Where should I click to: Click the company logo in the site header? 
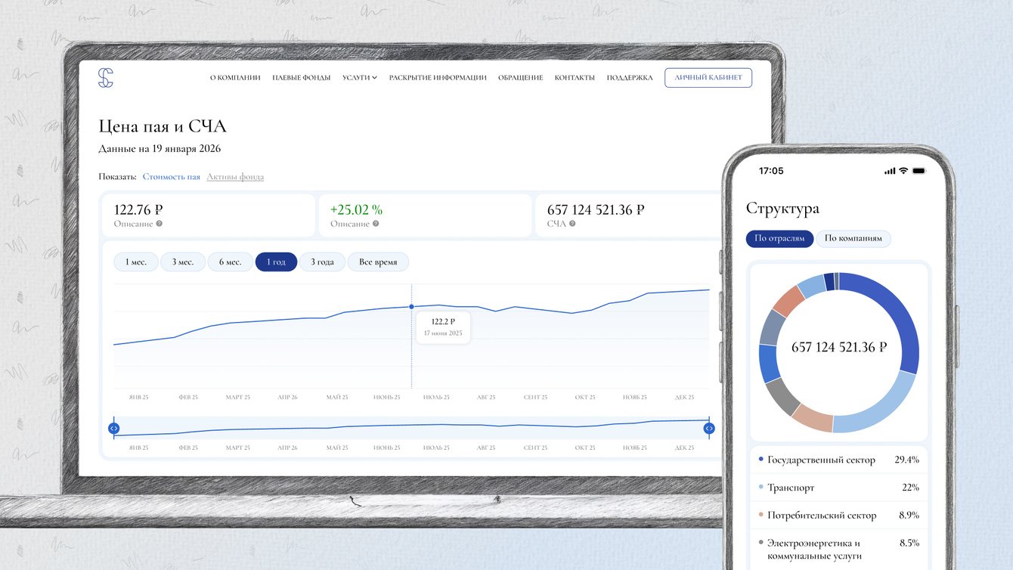[x=106, y=78]
